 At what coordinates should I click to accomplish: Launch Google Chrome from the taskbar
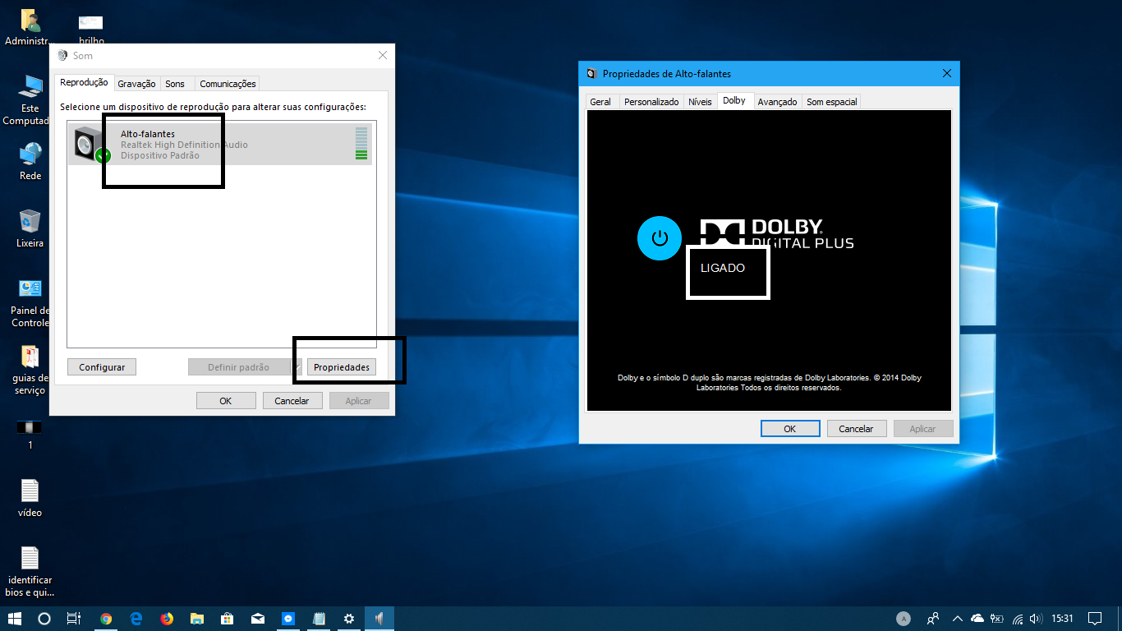[x=106, y=619]
